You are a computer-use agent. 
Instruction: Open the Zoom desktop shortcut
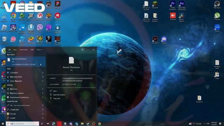[x=217, y=28]
